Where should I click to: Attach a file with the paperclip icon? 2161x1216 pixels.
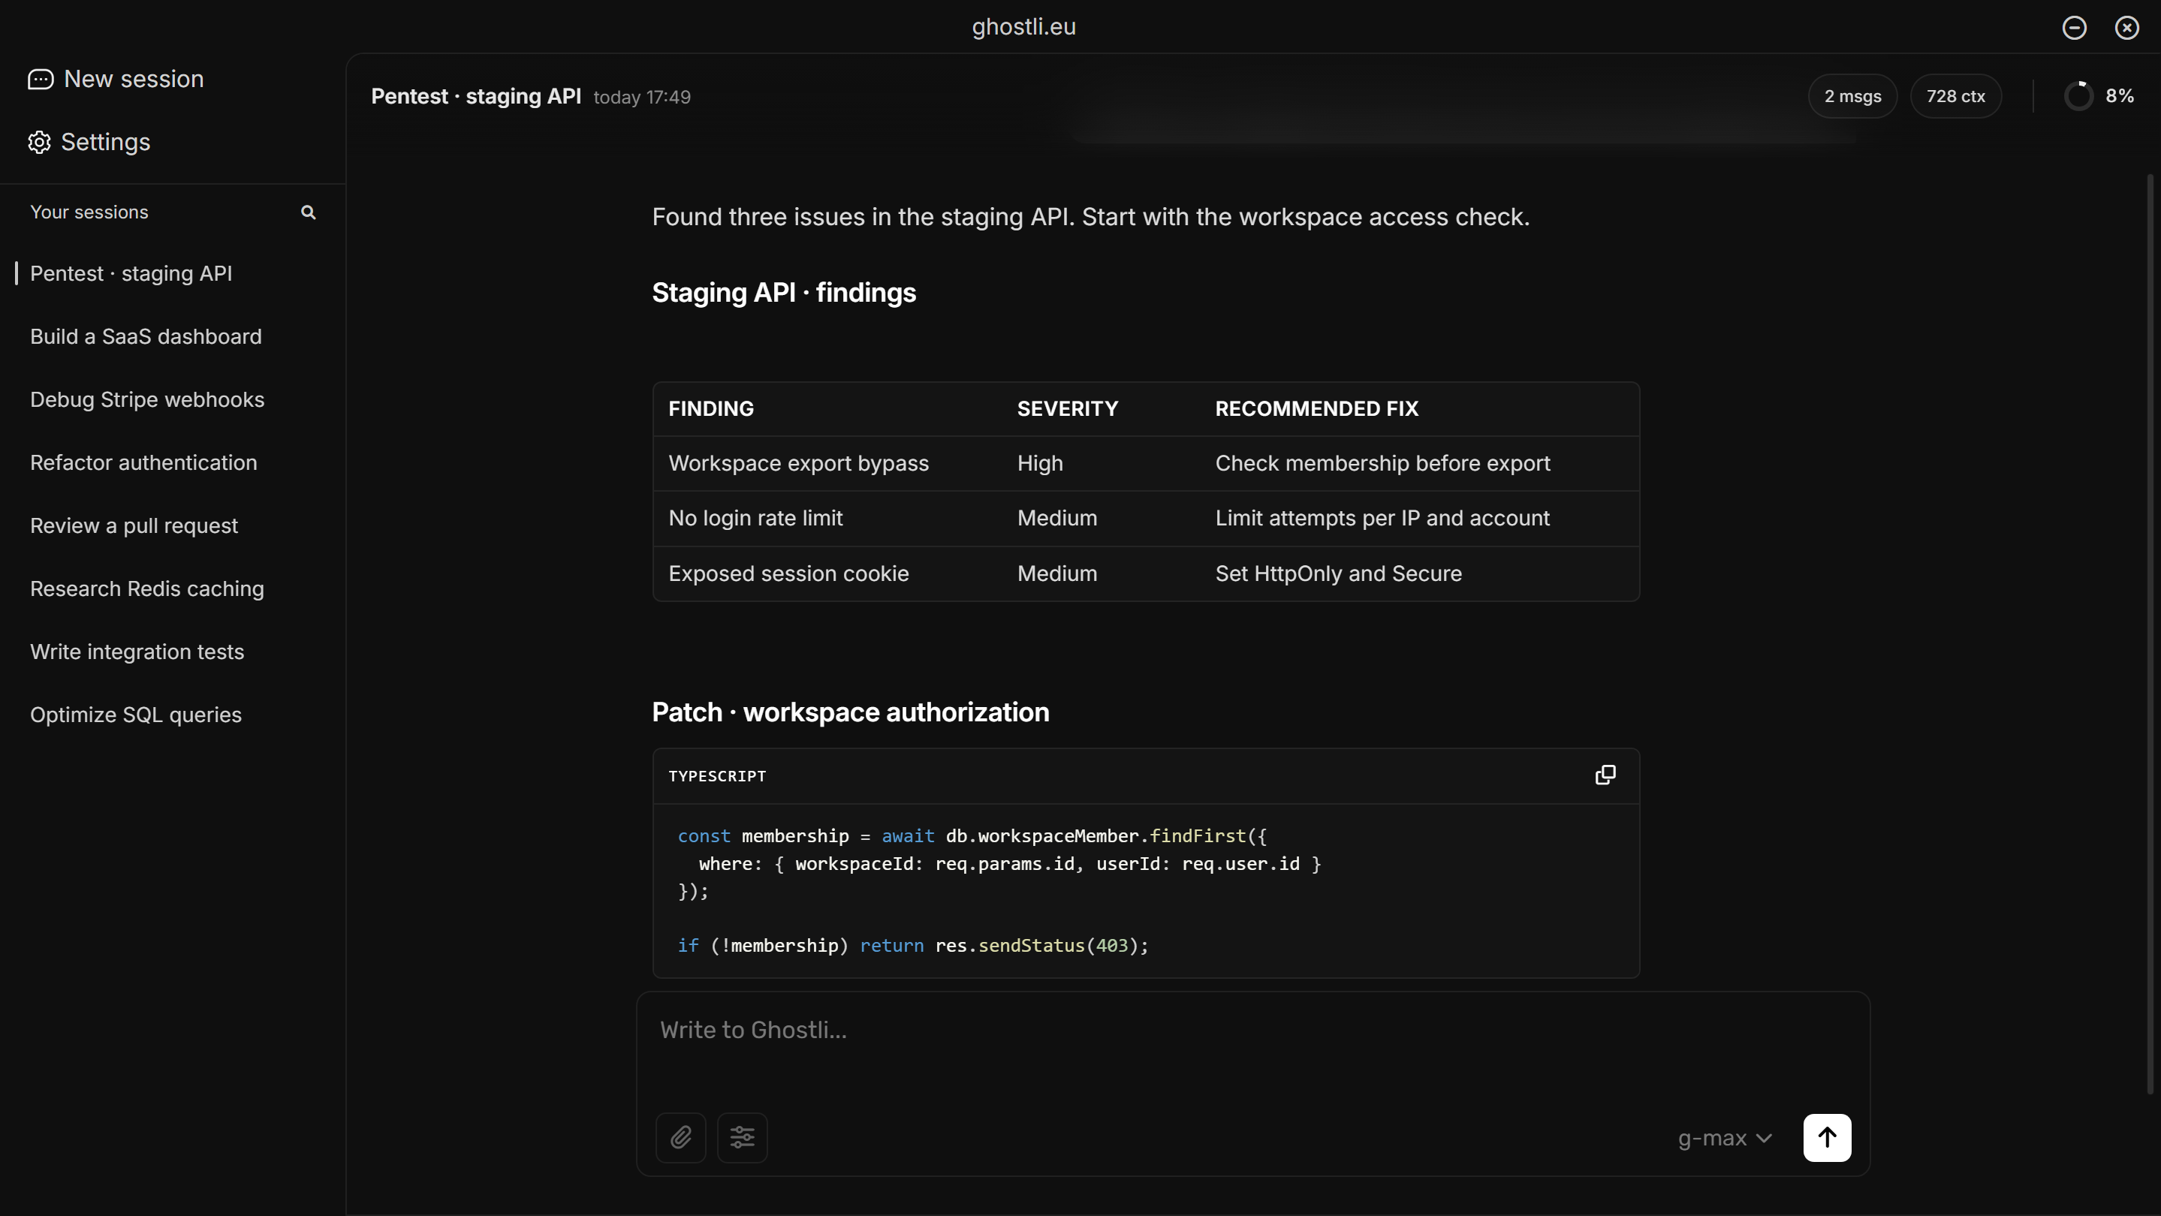point(680,1137)
